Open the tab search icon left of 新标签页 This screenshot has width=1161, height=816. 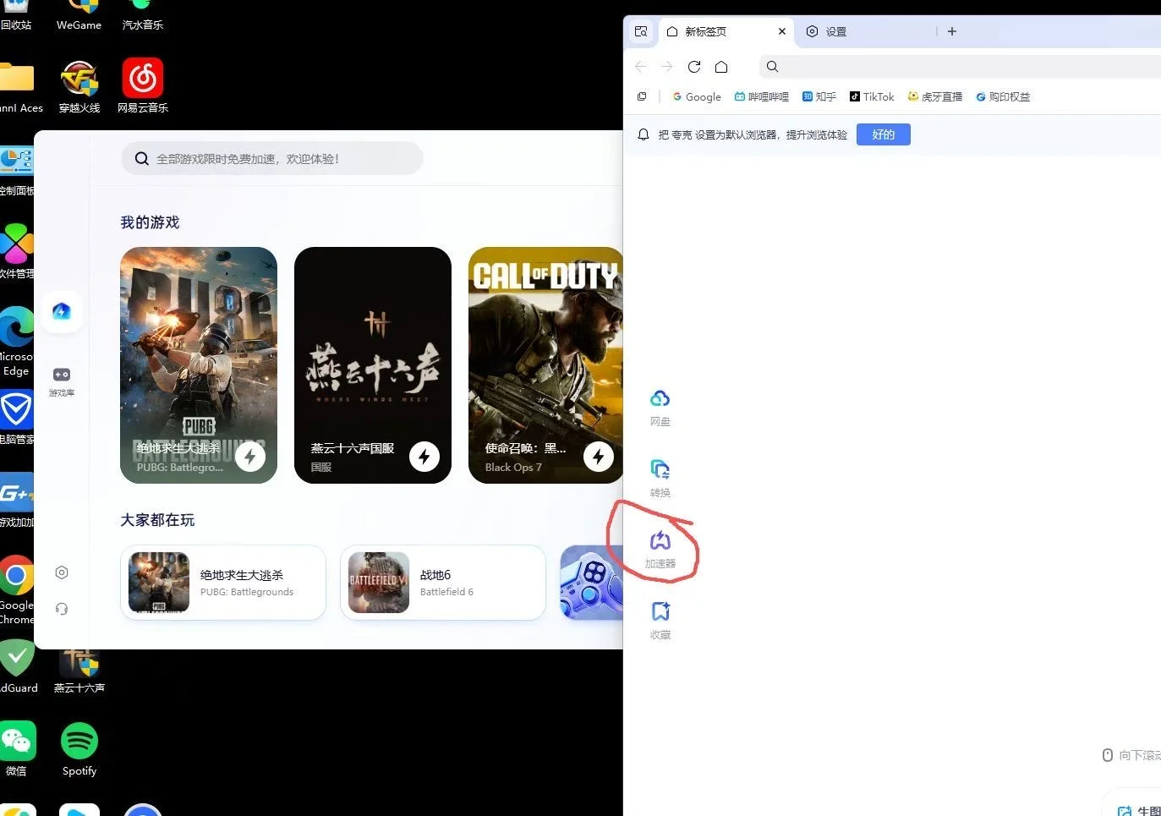(641, 31)
